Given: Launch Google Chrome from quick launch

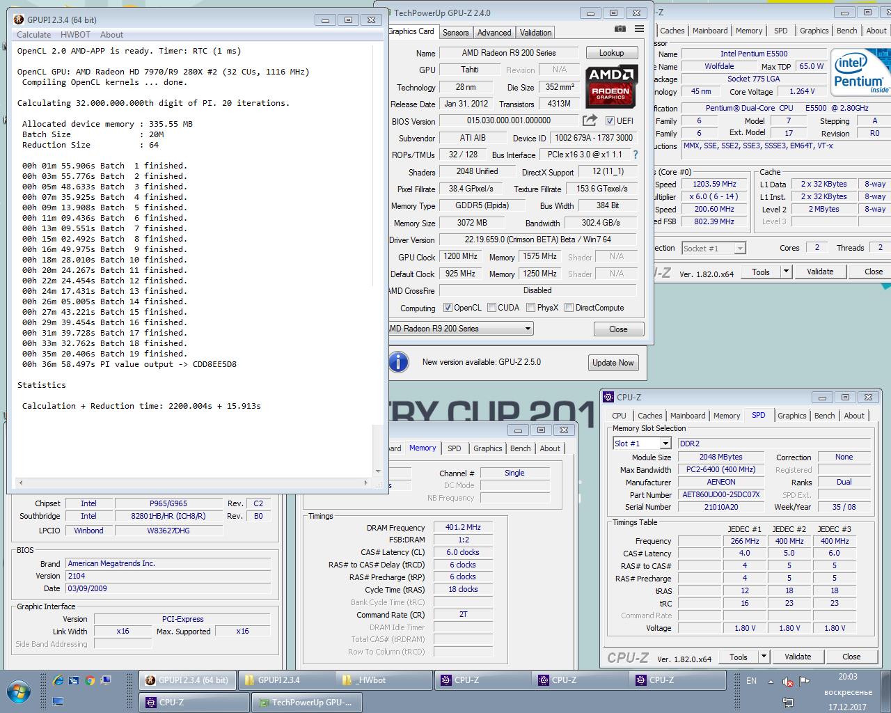Looking at the screenshot, I should tap(90, 680).
